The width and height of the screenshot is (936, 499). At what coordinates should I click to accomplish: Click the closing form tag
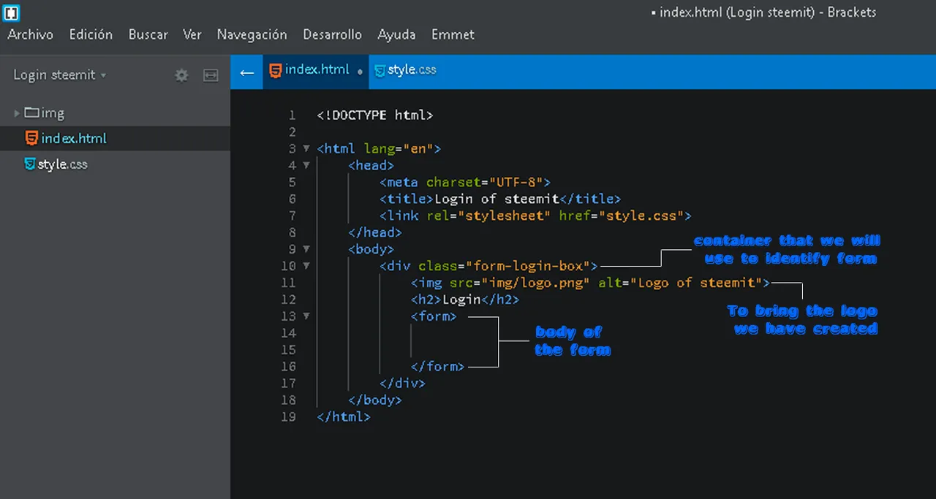pyautogui.click(x=437, y=367)
